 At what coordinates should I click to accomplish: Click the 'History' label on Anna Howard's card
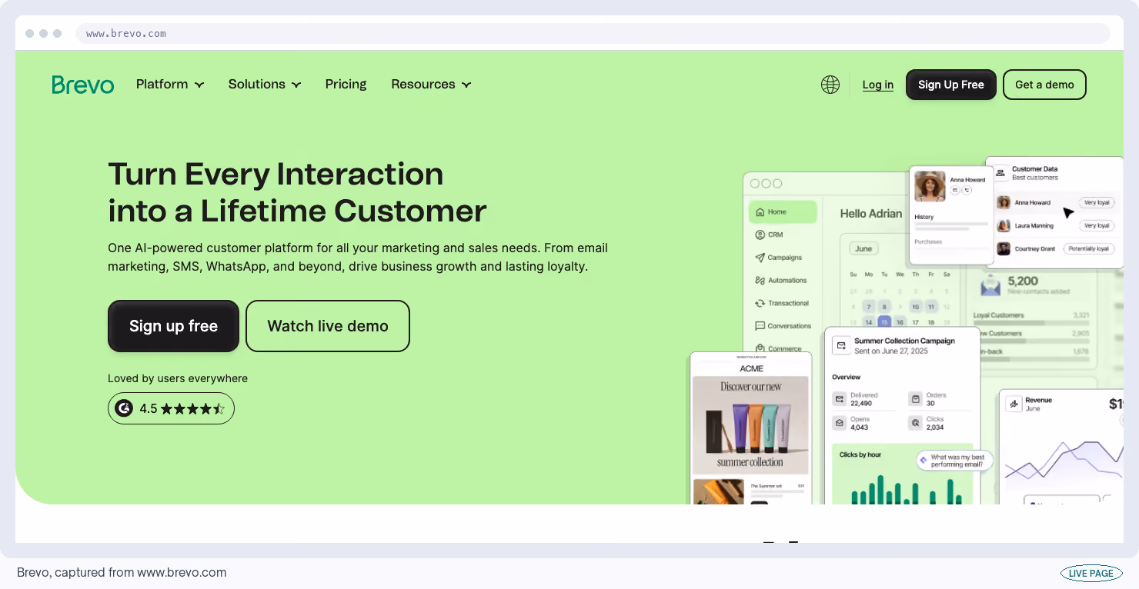[x=924, y=217]
